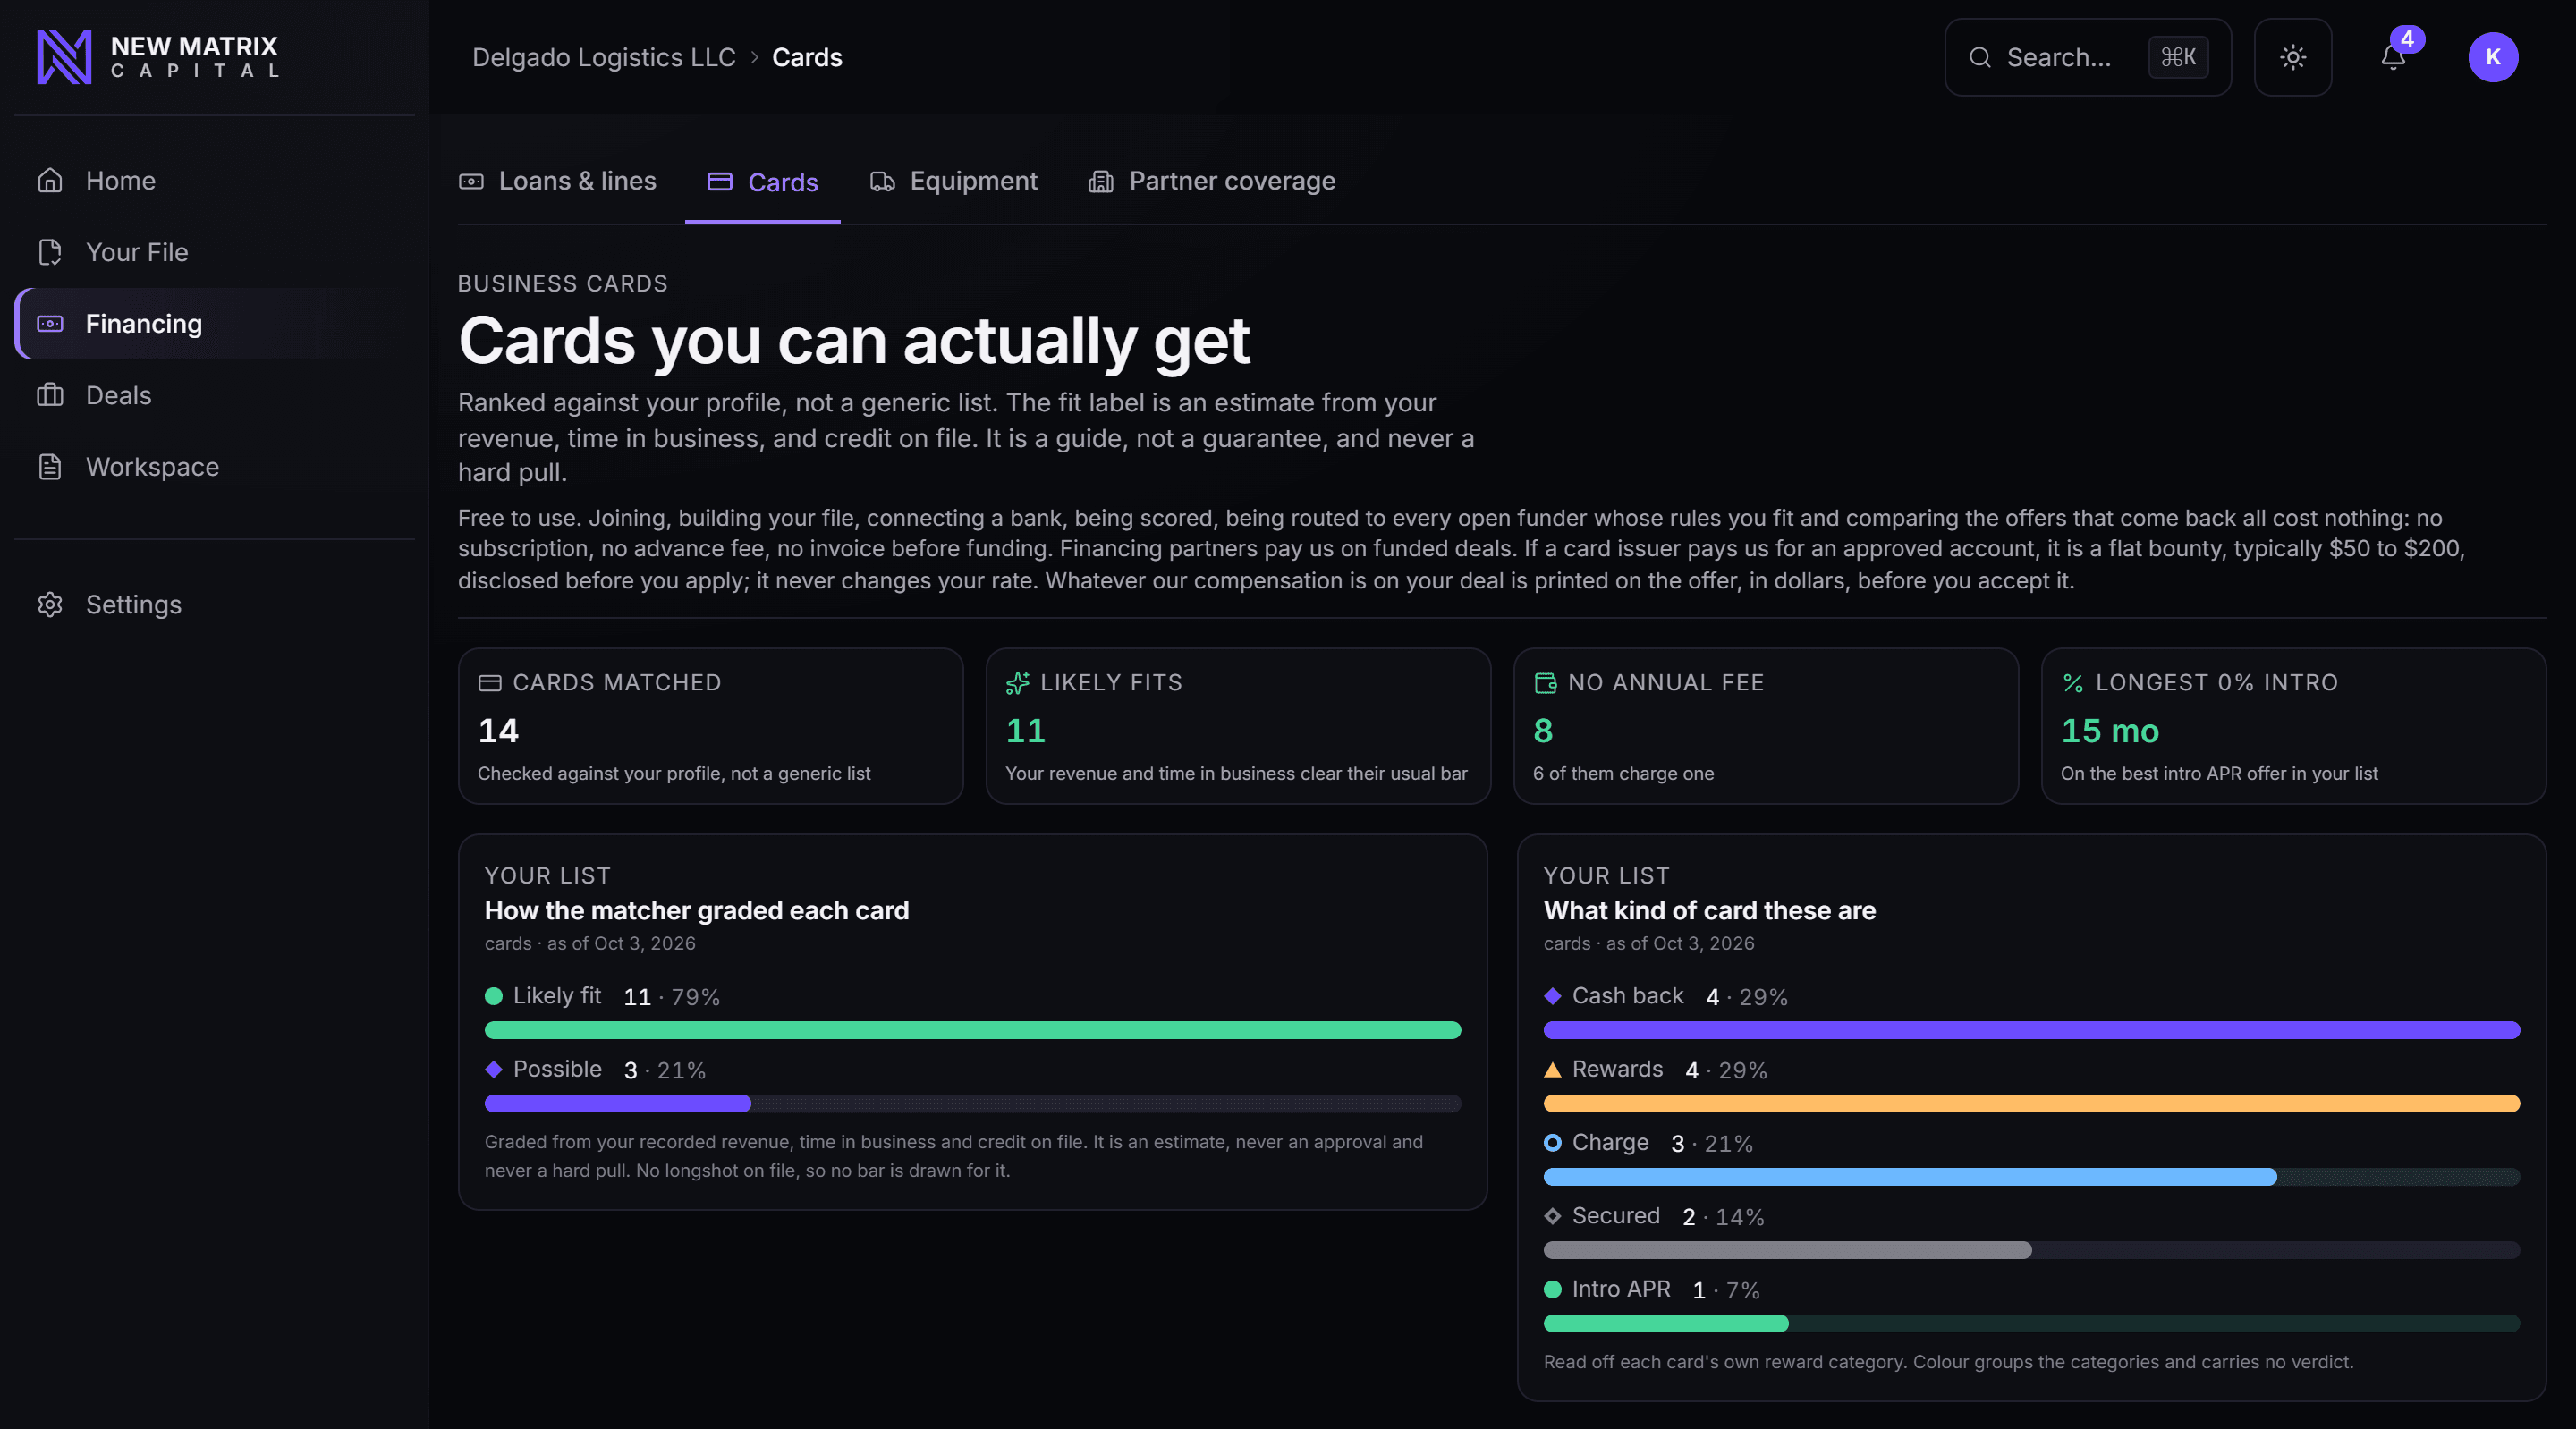
Task: Click the Cards breadcrumb item
Action: tap(807, 57)
